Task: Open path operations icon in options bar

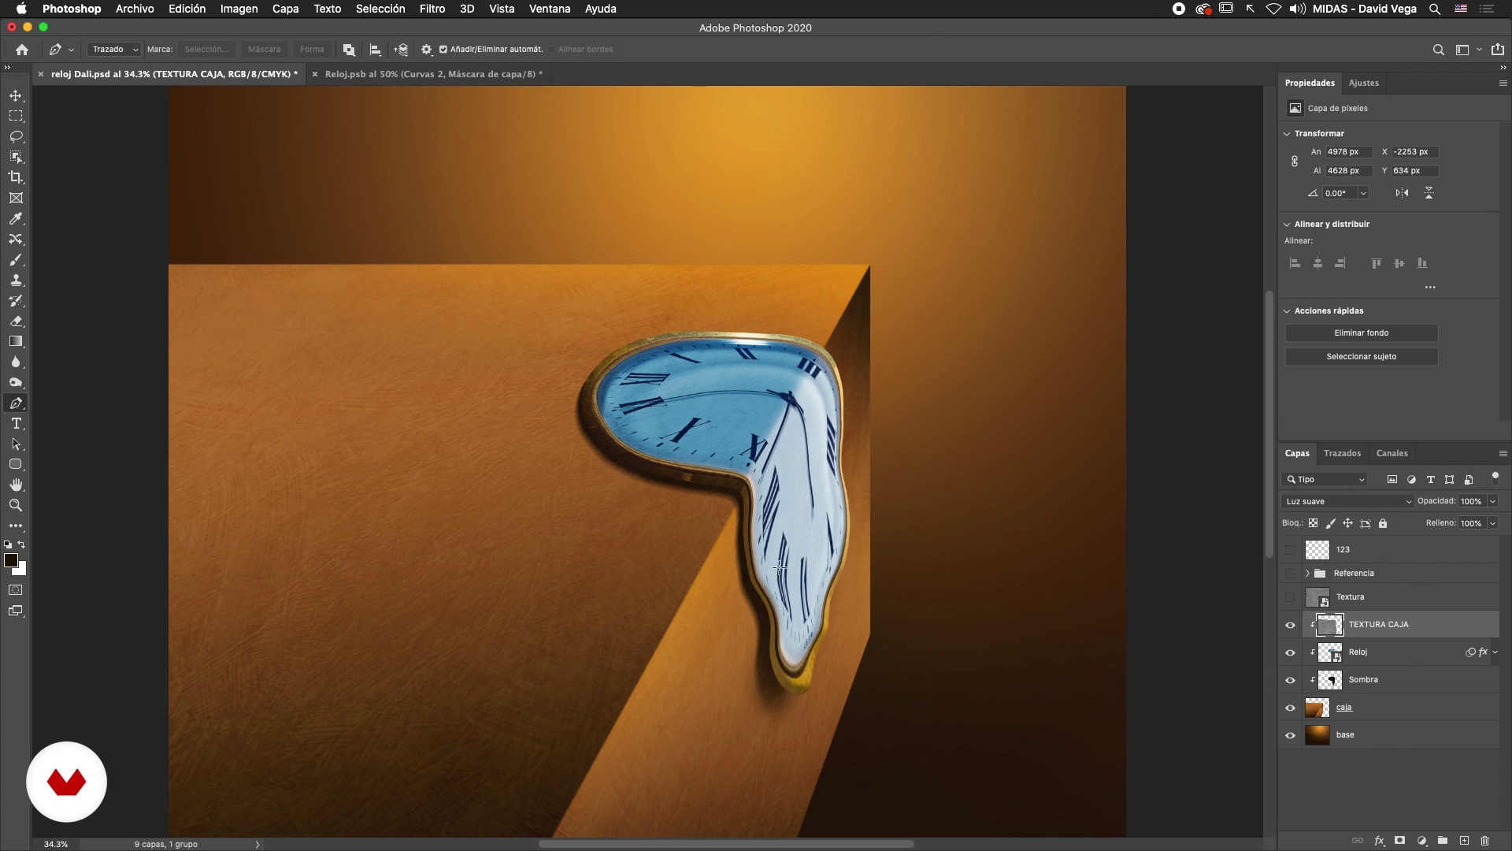Action: pyautogui.click(x=349, y=50)
